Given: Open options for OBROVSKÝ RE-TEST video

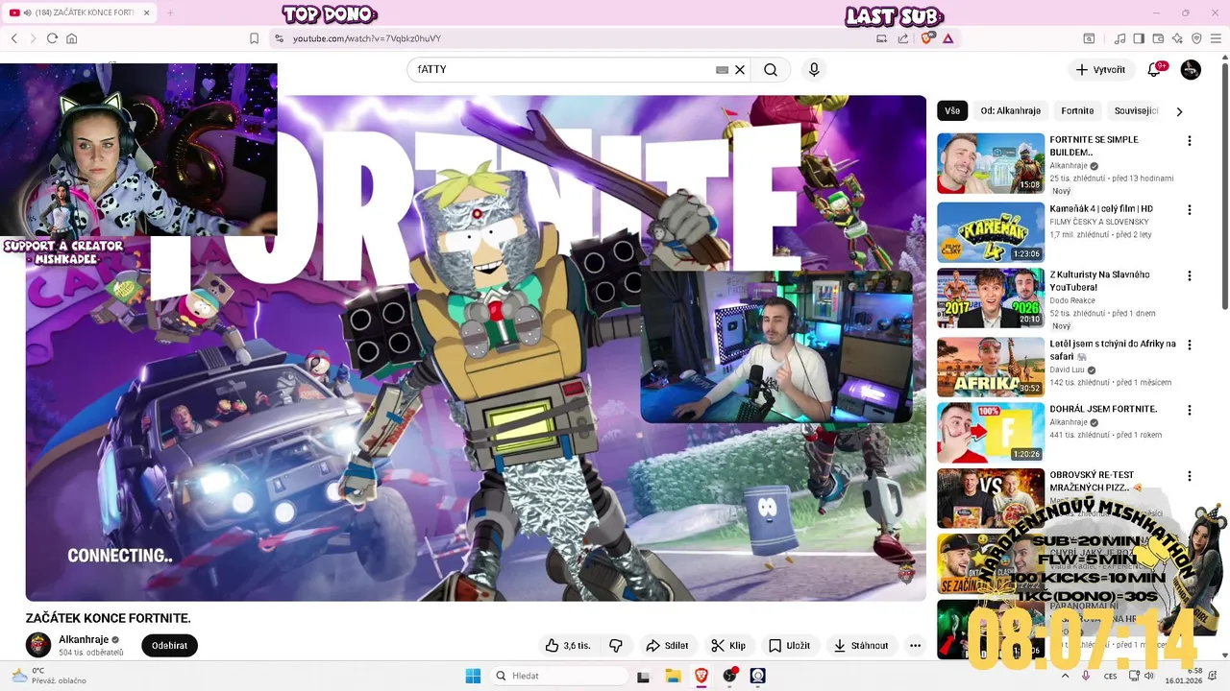Looking at the screenshot, I should click(x=1190, y=476).
